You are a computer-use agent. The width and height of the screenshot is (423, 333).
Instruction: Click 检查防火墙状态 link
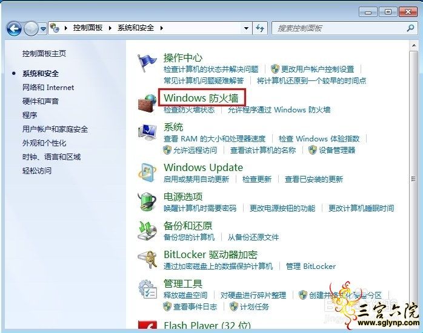189,110
